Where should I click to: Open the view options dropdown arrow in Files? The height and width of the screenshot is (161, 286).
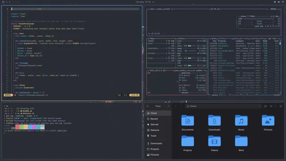click(275, 106)
